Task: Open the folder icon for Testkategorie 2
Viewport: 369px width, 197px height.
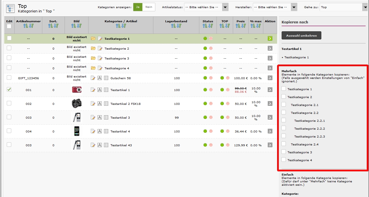Action: (x=93, y=48)
